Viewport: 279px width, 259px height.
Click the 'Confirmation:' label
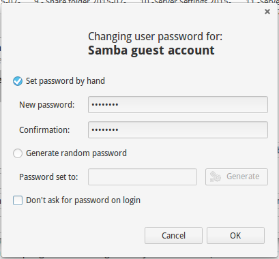pos(44,130)
